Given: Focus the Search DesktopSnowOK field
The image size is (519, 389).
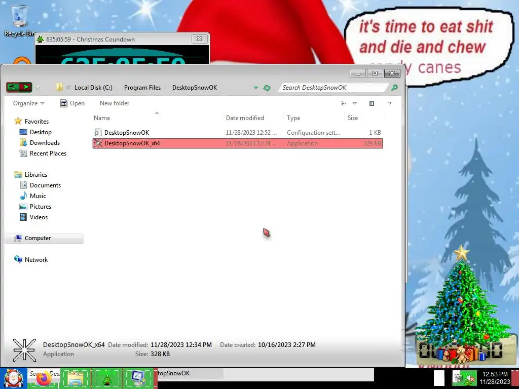Looking at the screenshot, I should 333,88.
